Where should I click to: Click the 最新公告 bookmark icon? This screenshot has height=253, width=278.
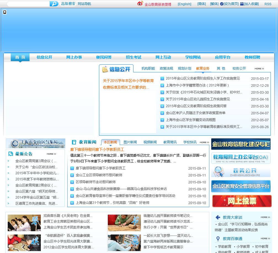point(11,154)
